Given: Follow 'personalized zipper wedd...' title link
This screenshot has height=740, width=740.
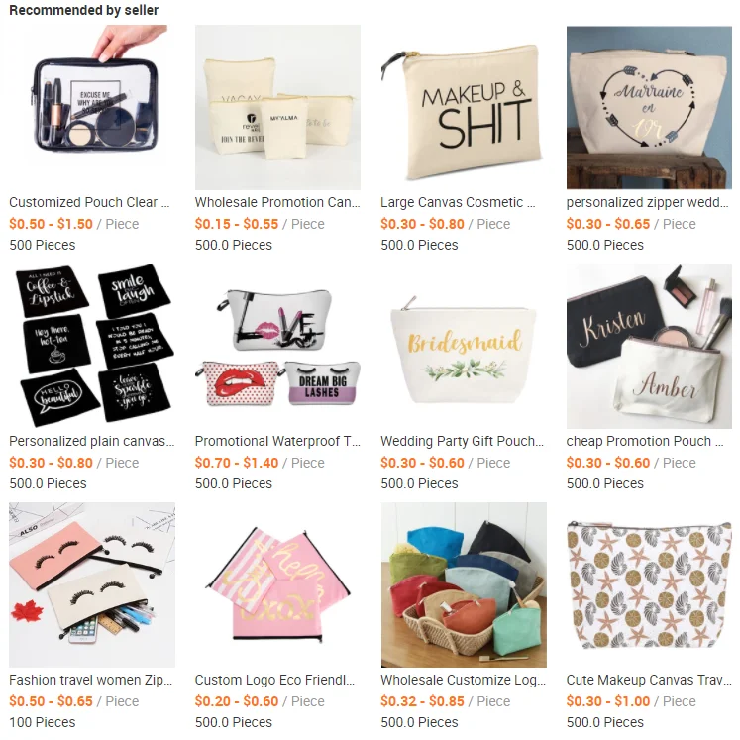Looking at the screenshot, I should point(648,202).
